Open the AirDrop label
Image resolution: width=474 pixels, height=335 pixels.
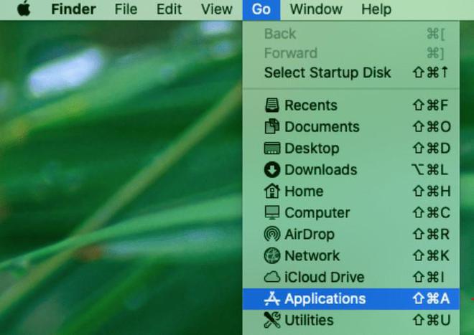point(310,235)
